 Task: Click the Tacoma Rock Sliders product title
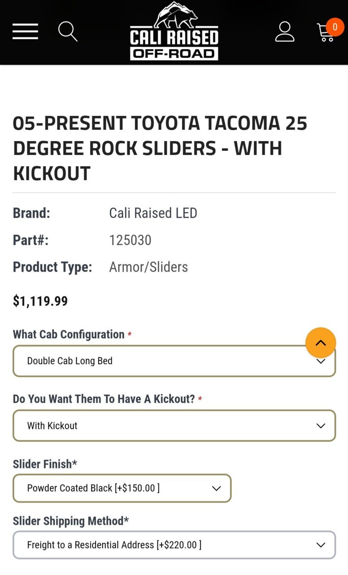click(x=160, y=148)
